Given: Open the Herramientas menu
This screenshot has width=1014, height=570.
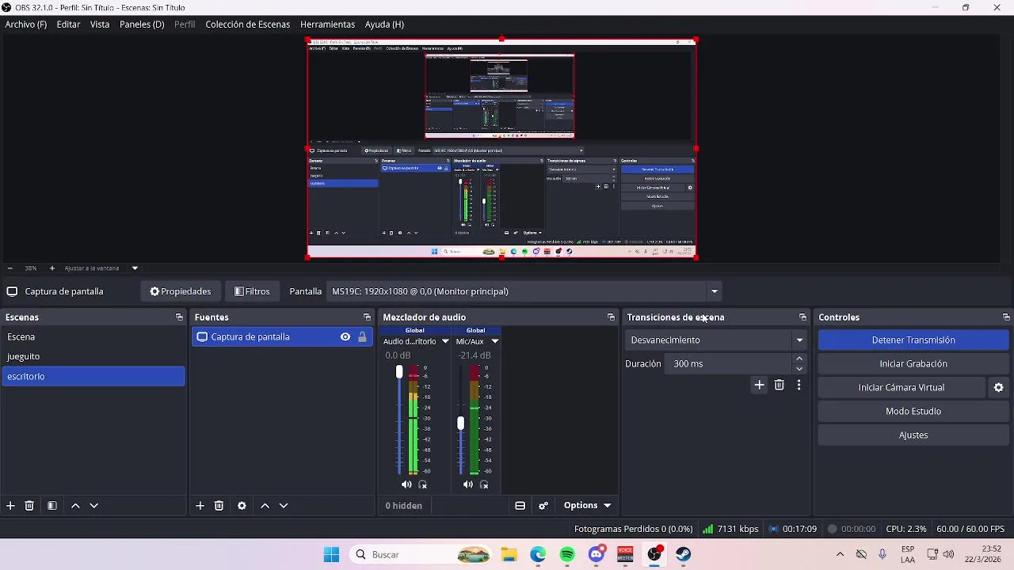Looking at the screenshot, I should pos(327,25).
